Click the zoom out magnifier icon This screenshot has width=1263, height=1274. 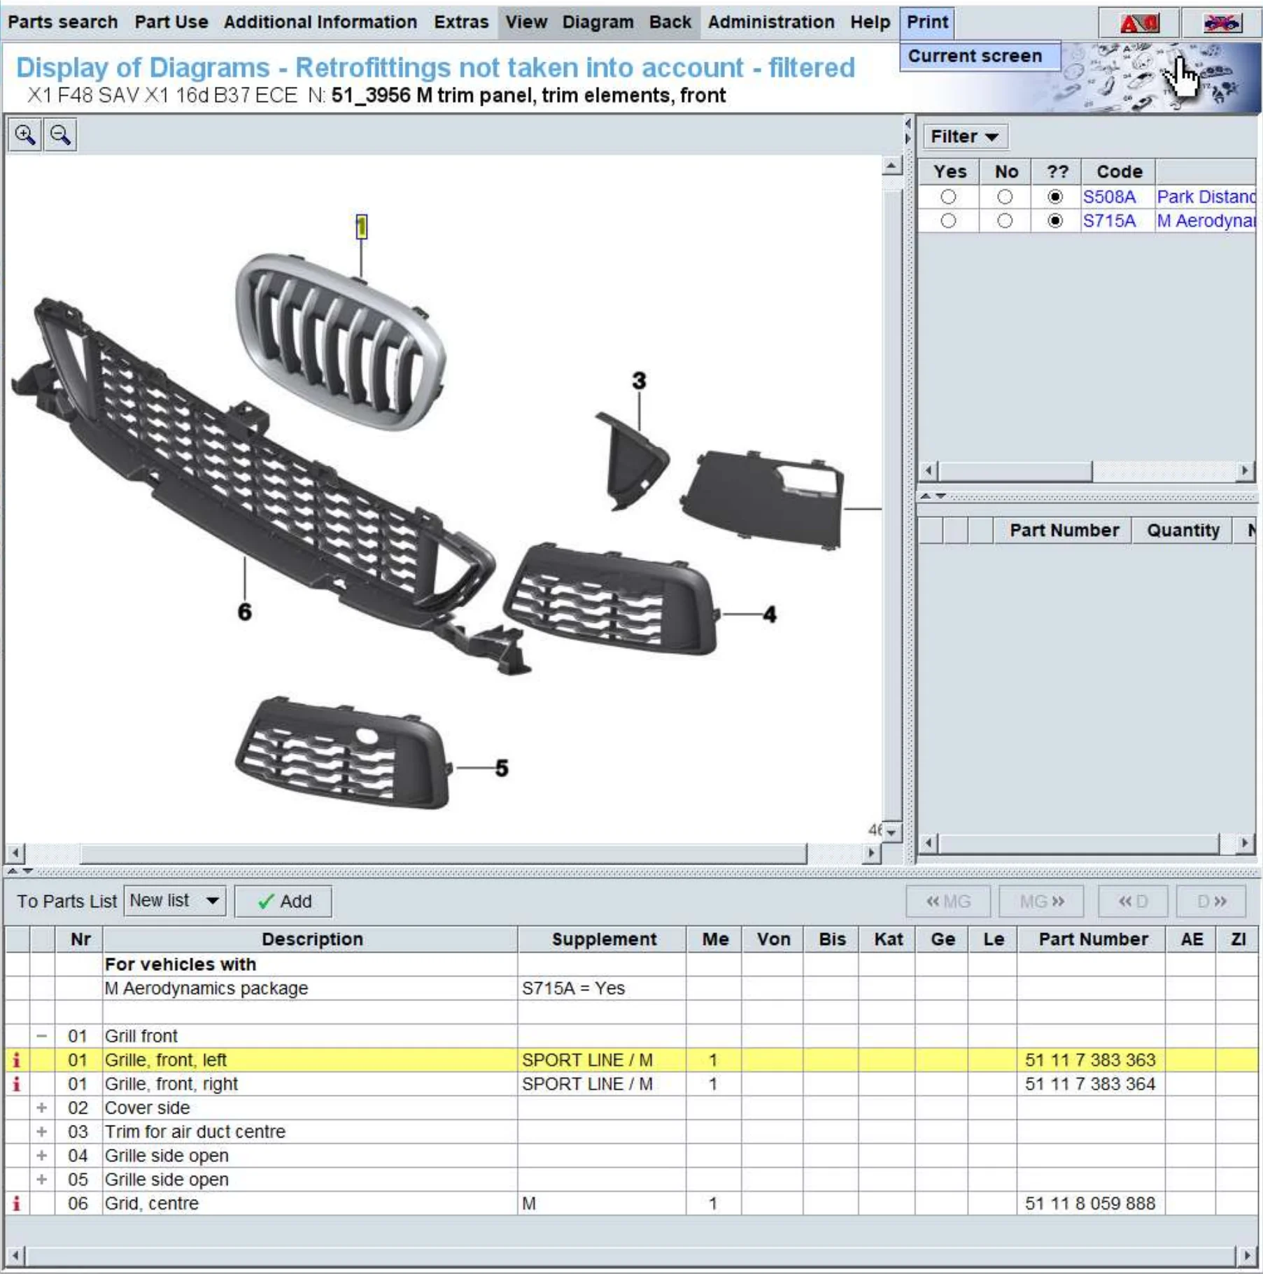pos(60,134)
